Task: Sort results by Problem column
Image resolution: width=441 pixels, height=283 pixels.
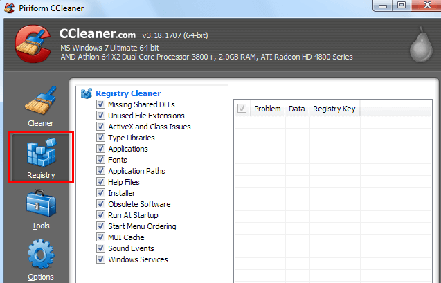Action: click(x=267, y=109)
